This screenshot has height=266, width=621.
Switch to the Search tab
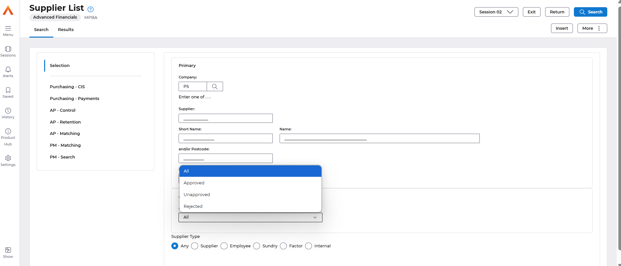[41, 30]
